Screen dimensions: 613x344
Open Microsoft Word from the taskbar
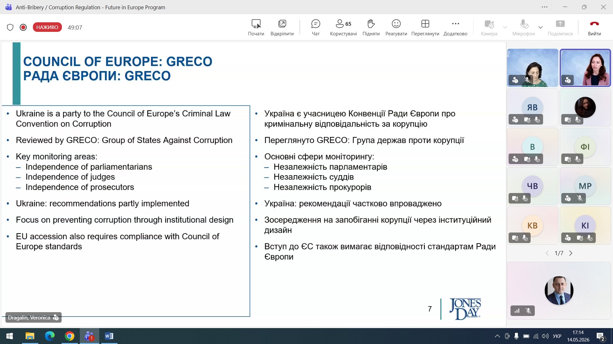[109, 336]
